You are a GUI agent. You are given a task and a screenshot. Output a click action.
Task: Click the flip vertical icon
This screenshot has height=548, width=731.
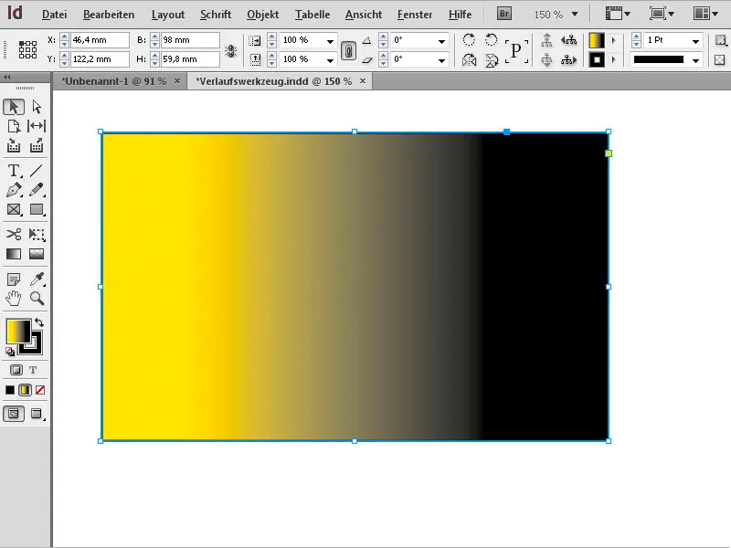(491, 60)
